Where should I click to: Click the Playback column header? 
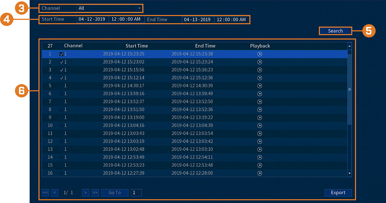[x=260, y=46]
